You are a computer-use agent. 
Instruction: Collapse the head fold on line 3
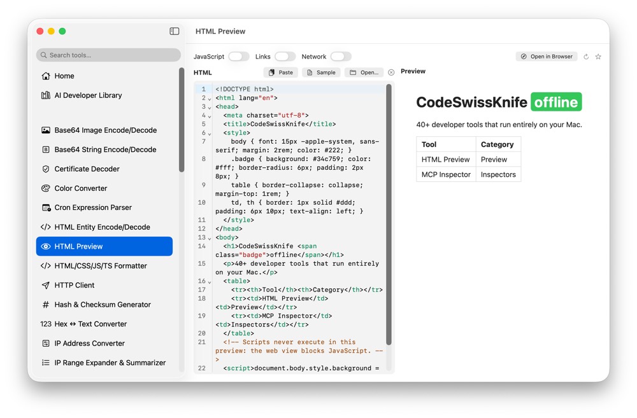tap(210, 108)
